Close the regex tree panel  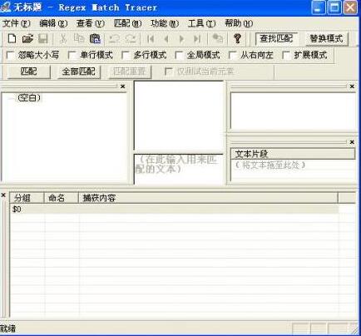pyautogui.click(x=123, y=86)
